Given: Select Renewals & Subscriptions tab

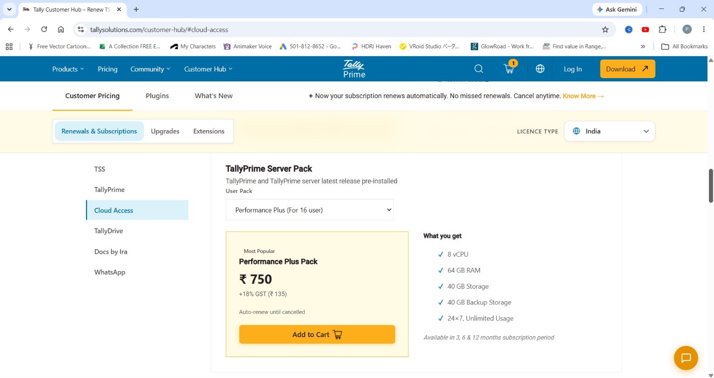Looking at the screenshot, I should point(99,131).
